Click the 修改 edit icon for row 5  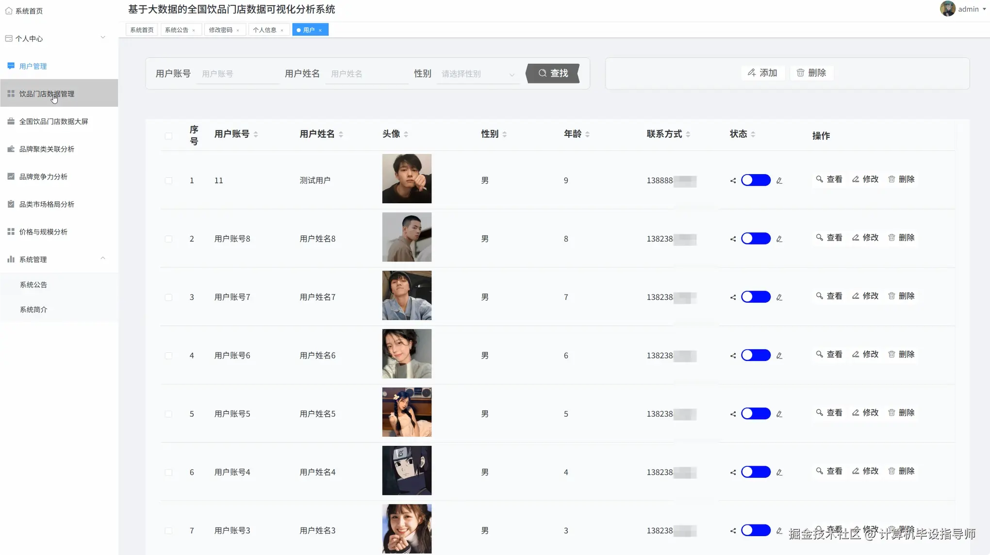(856, 412)
